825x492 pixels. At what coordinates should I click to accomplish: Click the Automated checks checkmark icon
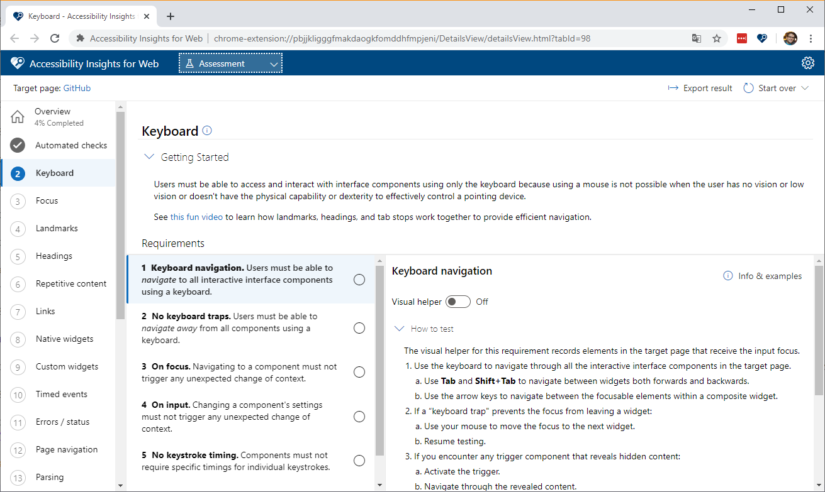[18, 145]
